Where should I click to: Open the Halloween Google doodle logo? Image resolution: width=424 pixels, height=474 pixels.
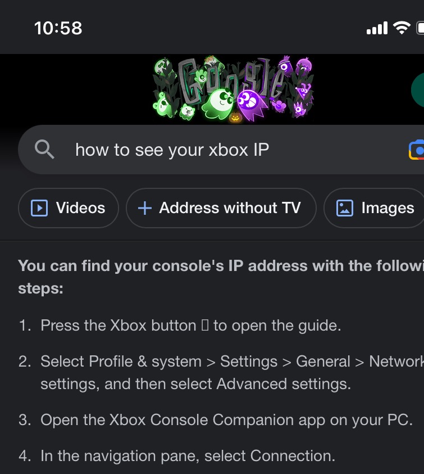[x=234, y=89]
